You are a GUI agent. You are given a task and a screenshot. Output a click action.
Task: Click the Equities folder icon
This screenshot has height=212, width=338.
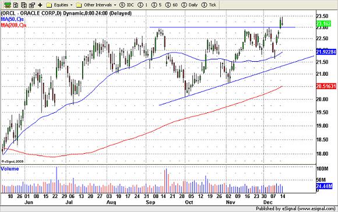49,5
